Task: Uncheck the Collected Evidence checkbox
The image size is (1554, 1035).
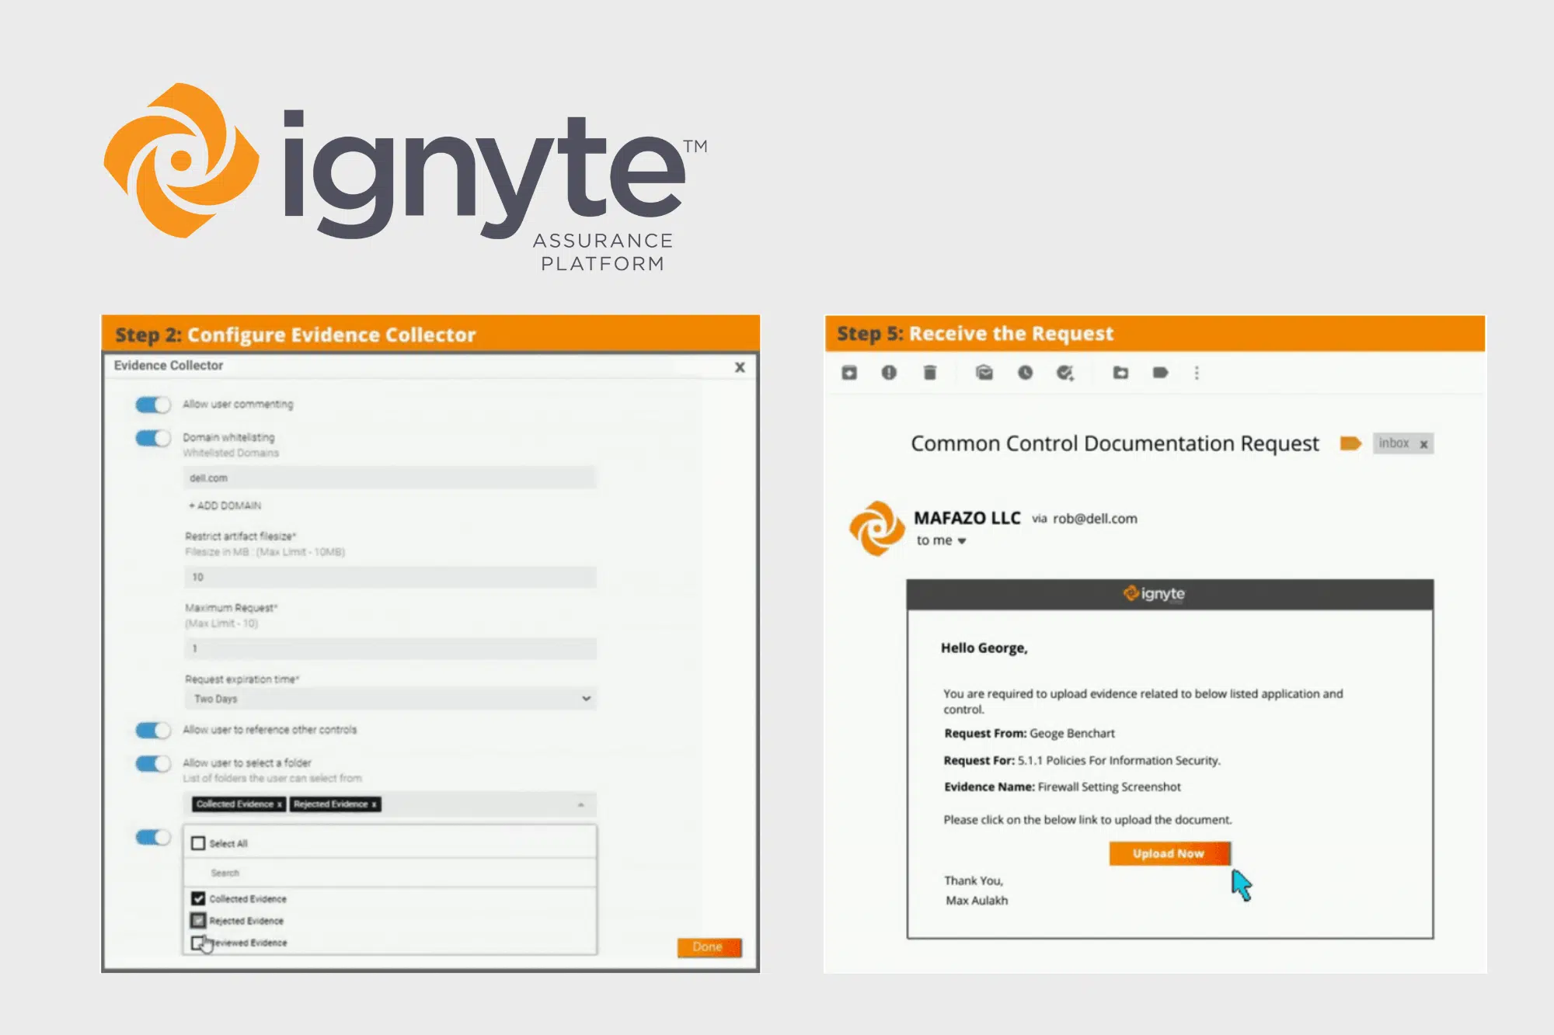Action: click(x=198, y=898)
